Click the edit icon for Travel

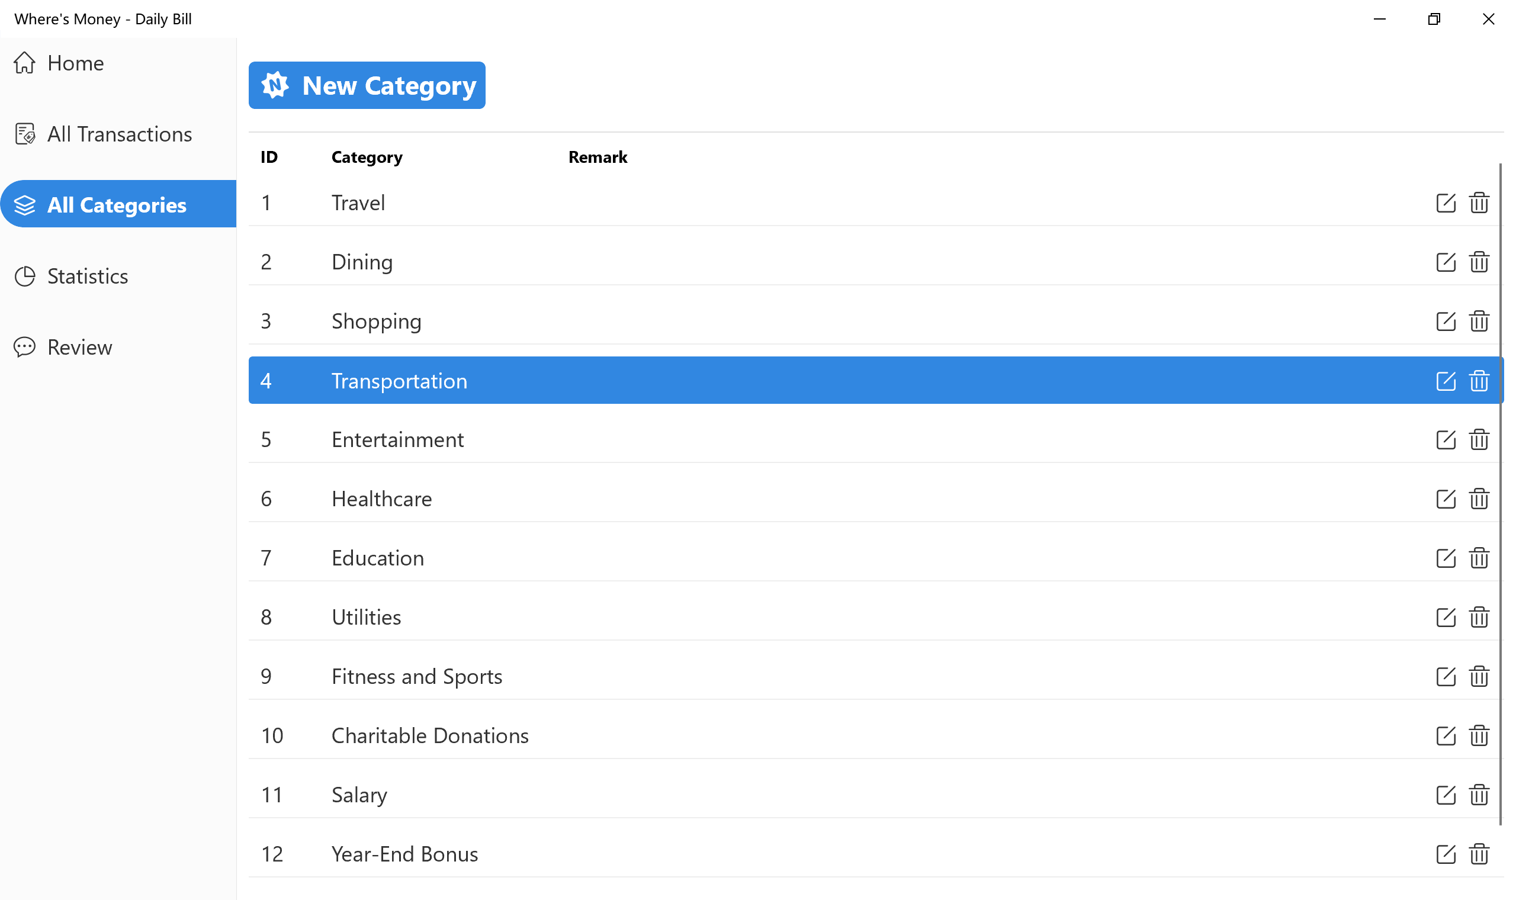(x=1445, y=203)
